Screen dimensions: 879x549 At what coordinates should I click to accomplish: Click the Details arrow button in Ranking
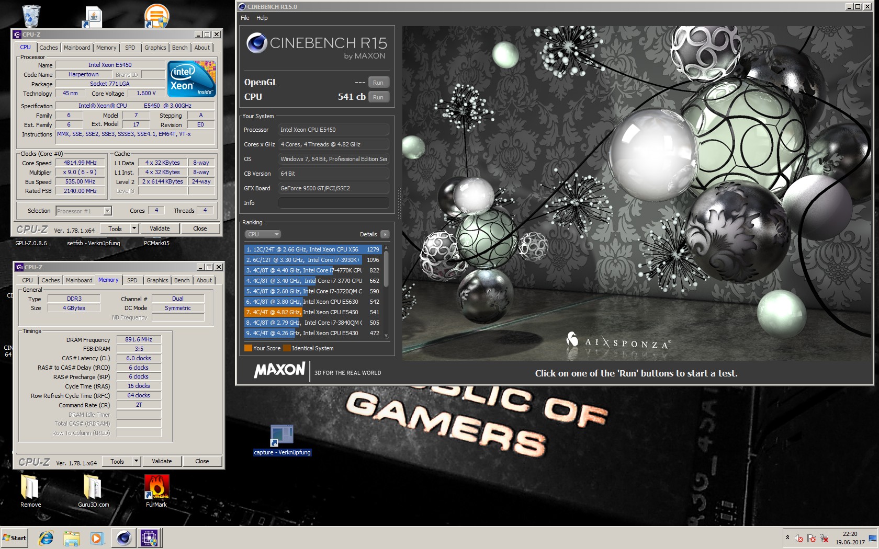(x=385, y=234)
